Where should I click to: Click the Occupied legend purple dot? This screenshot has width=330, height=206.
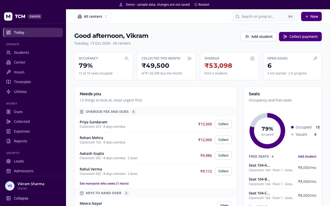pyautogui.click(x=292, y=127)
